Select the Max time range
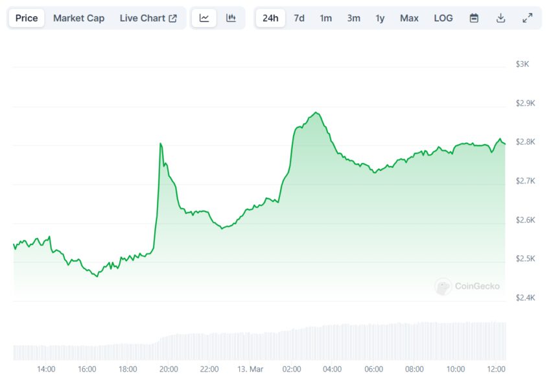This screenshot has width=551, height=387. [x=409, y=18]
